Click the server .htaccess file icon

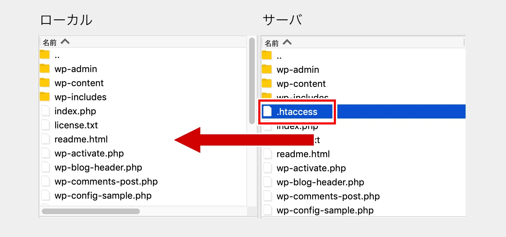[x=268, y=111]
